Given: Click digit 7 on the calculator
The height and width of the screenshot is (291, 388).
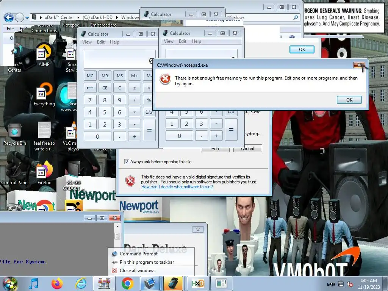Looking at the screenshot, I should coord(90,100).
